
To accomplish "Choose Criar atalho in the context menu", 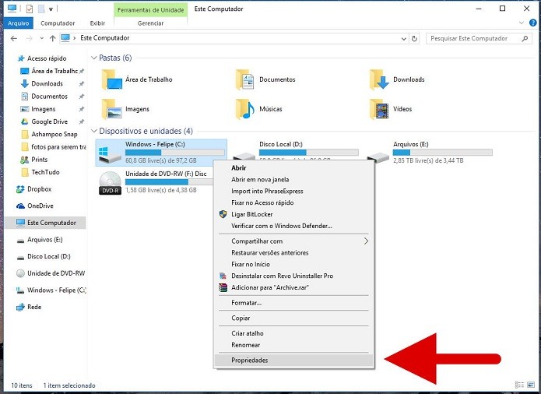I will 293,333.
